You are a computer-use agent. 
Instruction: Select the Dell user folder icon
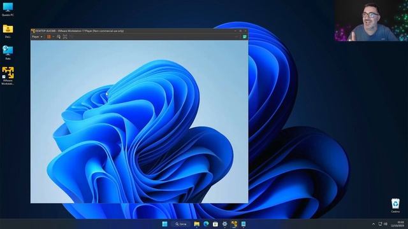8,31
